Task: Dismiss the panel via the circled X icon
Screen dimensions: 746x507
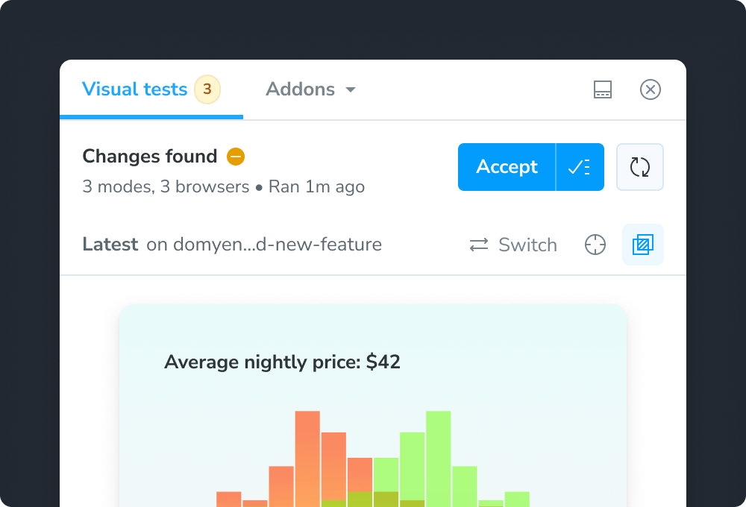Action: click(x=650, y=89)
